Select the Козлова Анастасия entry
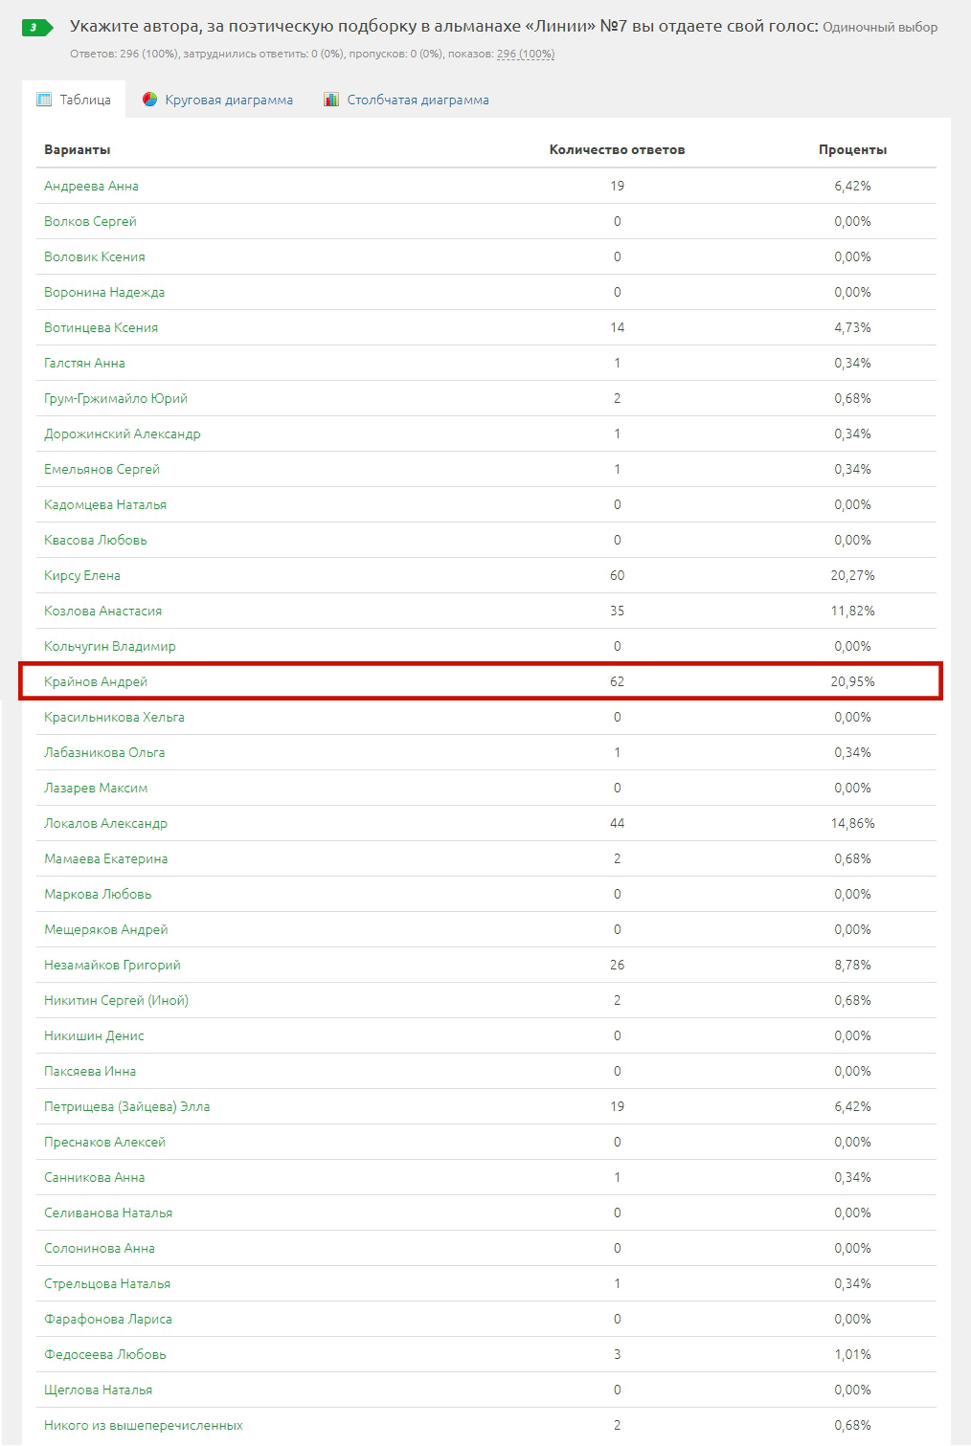 point(102,611)
